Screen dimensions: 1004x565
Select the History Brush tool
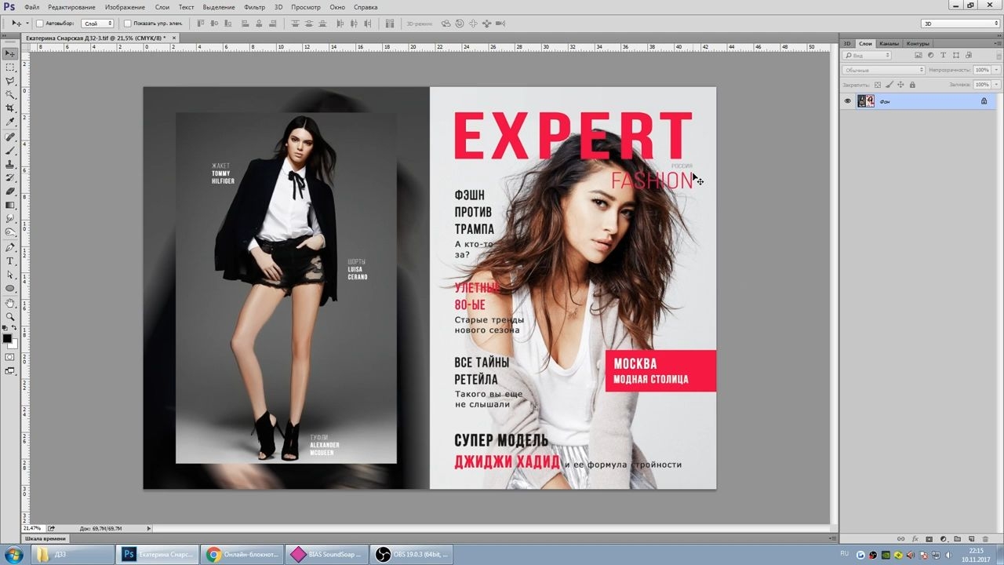pos(10,177)
